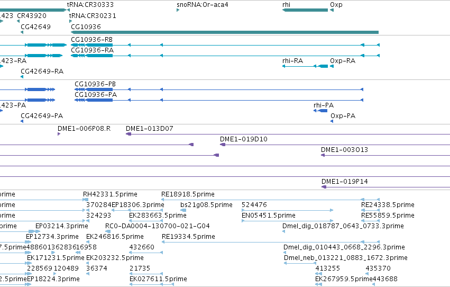
Task: Click the EK246816.5prime EST label
Action: [x=115, y=237]
